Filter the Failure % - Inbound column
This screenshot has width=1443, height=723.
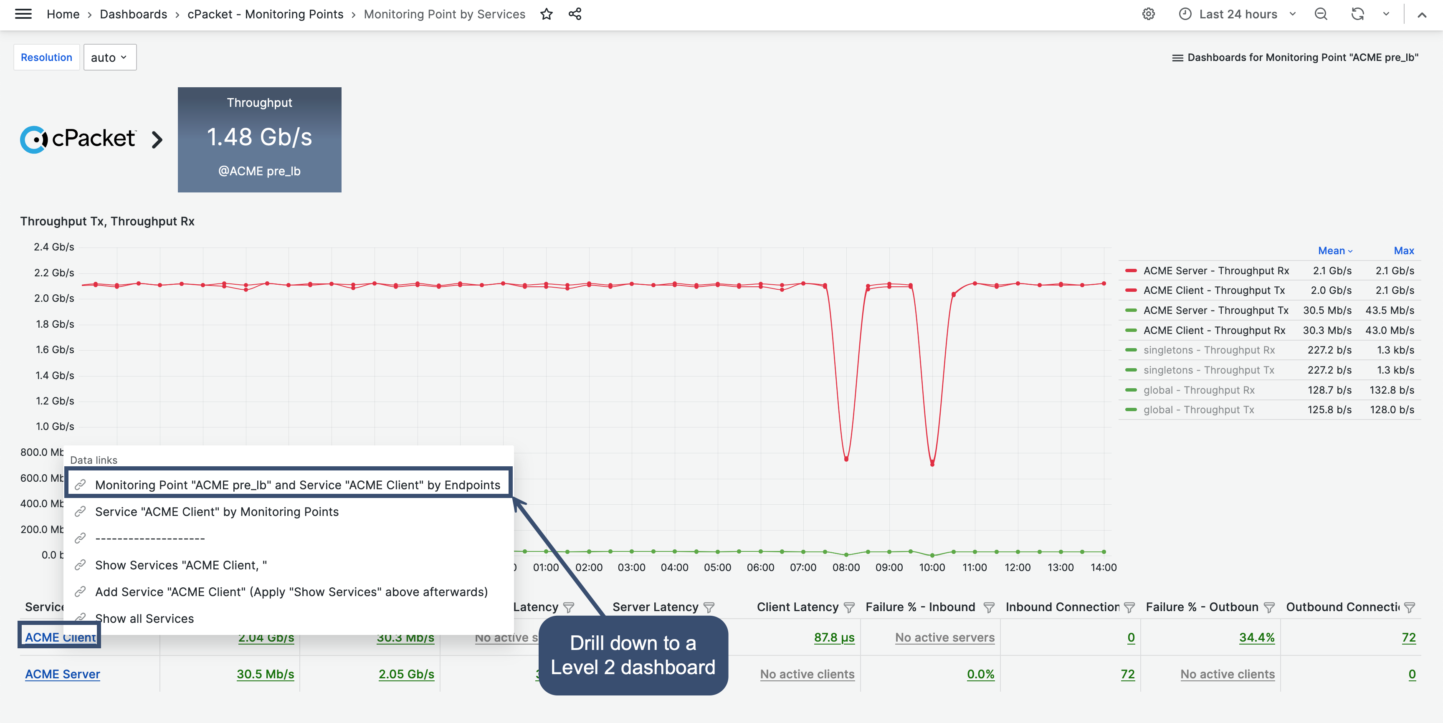click(x=989, y=607)
